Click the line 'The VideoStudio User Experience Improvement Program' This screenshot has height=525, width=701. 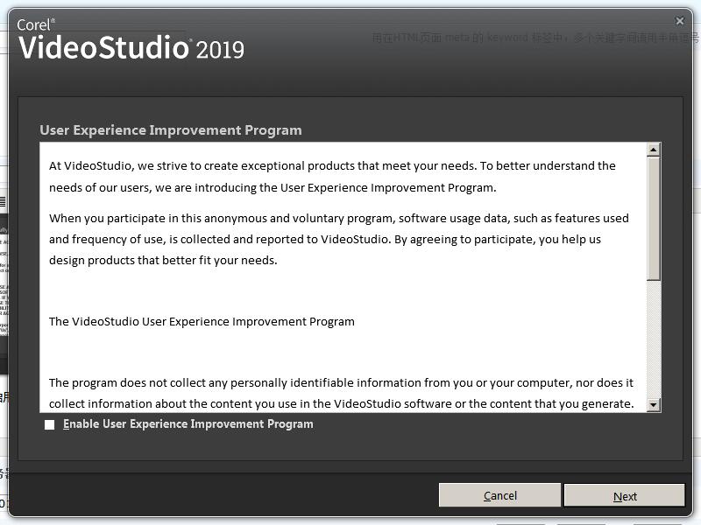[x=202, y=321]
